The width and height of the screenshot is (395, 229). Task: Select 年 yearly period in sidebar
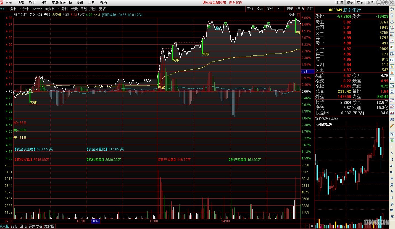392,217
